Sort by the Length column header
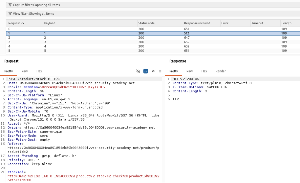This screenshot has width=300, height=183. [x=290, y=23]
